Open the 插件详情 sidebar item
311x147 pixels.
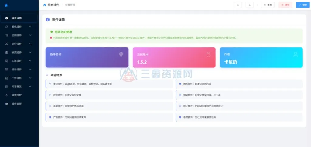click(19, 18)
